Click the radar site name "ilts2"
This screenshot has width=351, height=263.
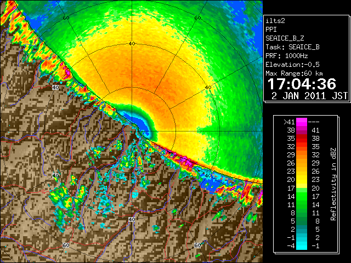(275, 21)
